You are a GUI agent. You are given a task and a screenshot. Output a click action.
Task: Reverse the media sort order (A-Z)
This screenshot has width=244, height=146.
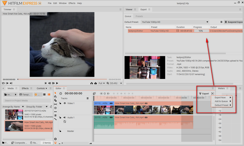pyautogui.click(x=51, y=107)
